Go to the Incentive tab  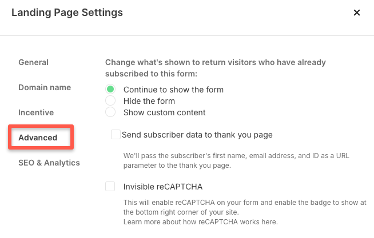[36, 112]
